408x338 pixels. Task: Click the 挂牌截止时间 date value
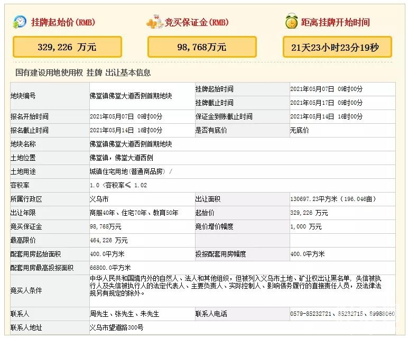pyautogui.click(x=326, y=103)
